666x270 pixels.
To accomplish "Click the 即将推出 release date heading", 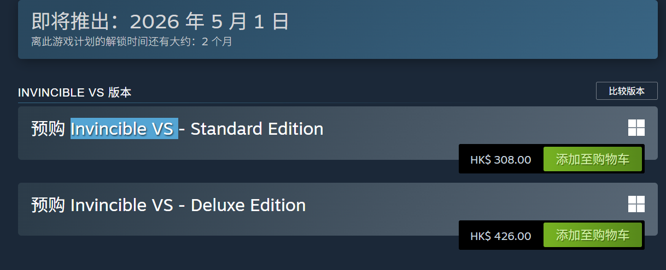I will pyautogui.click(x=160, y=22).
